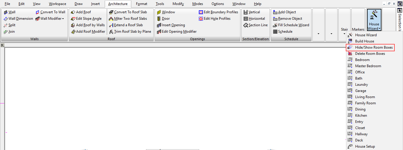Click Add Roof Modifier
403x150 pixels.
coord(88,32)
